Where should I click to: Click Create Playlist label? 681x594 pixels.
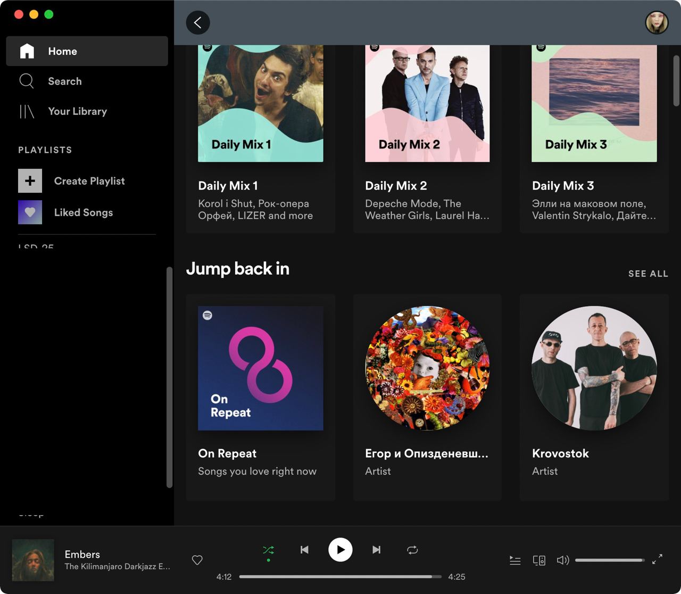coord(89,181)
